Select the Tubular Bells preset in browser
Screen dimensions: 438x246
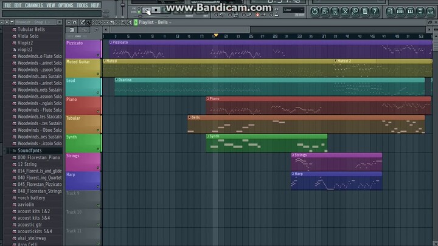click(31, 29)
